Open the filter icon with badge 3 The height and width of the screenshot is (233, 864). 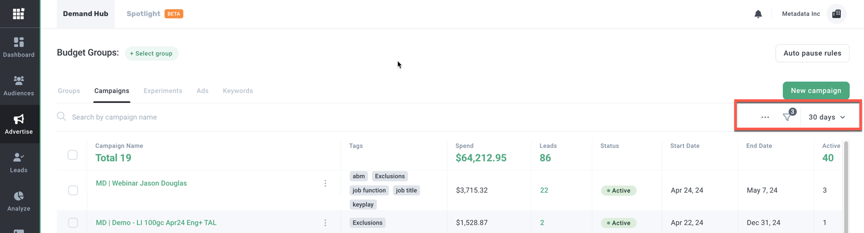[787, 117]
